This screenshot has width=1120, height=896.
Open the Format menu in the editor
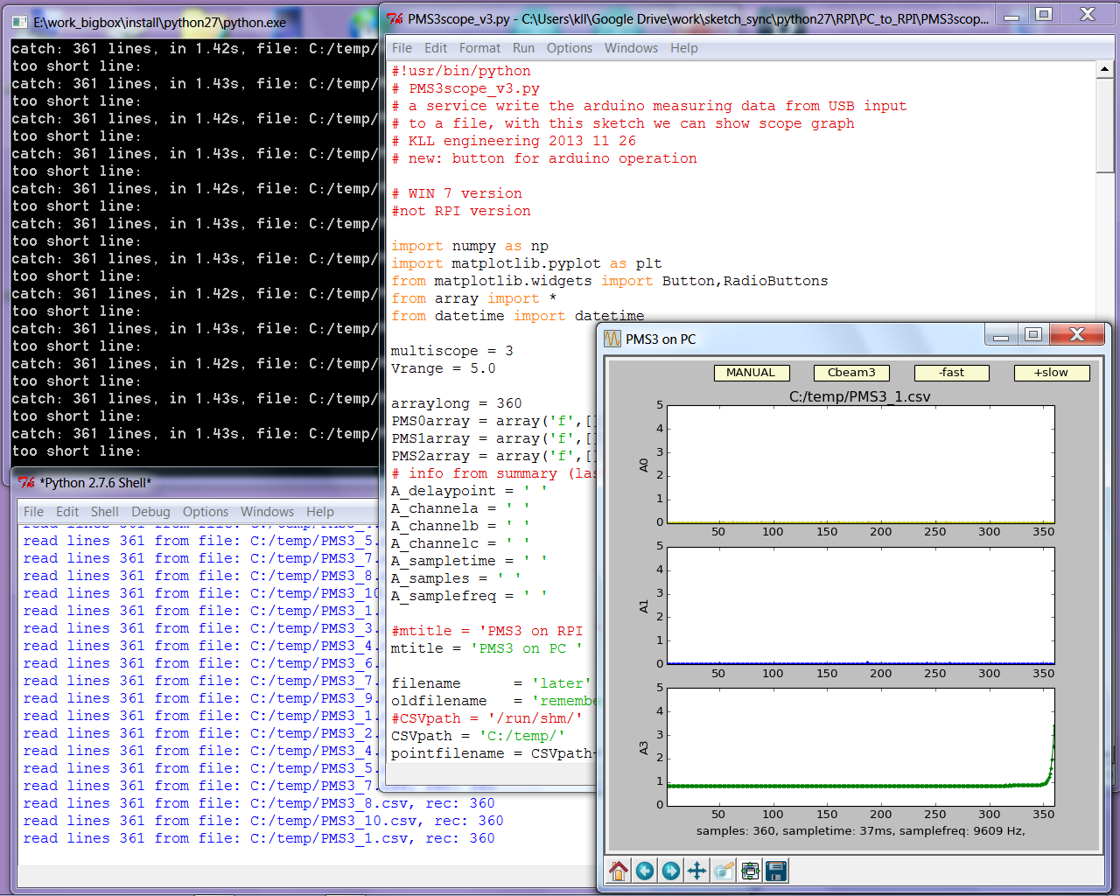(x=479, y=48)
